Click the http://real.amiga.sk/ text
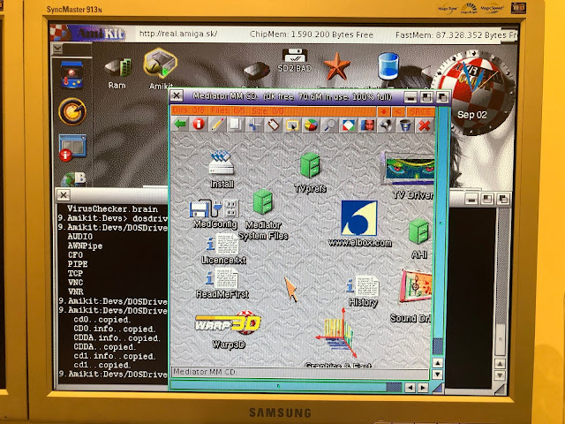Image resolution: width=565 pixels, height=424 pixels. (x=178, y=34)
